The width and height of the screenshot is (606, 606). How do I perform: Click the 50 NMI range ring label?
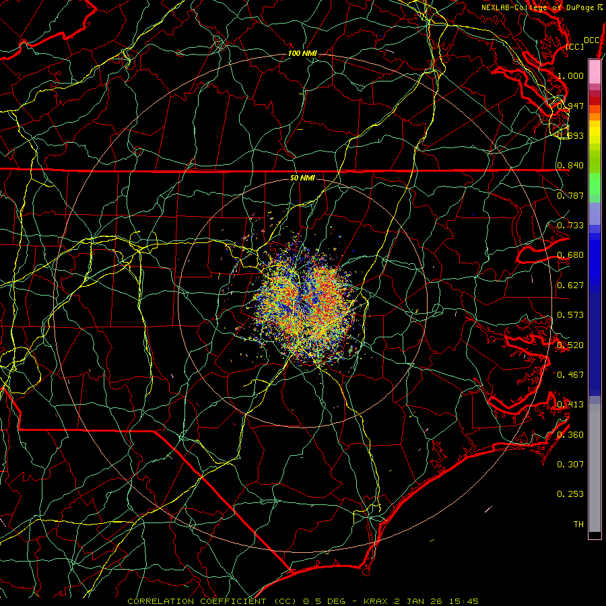302,178
